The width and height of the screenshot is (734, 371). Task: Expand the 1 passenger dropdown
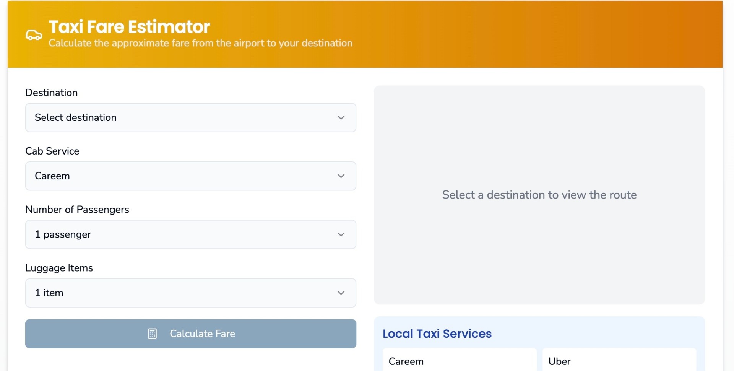pos(190,234)
